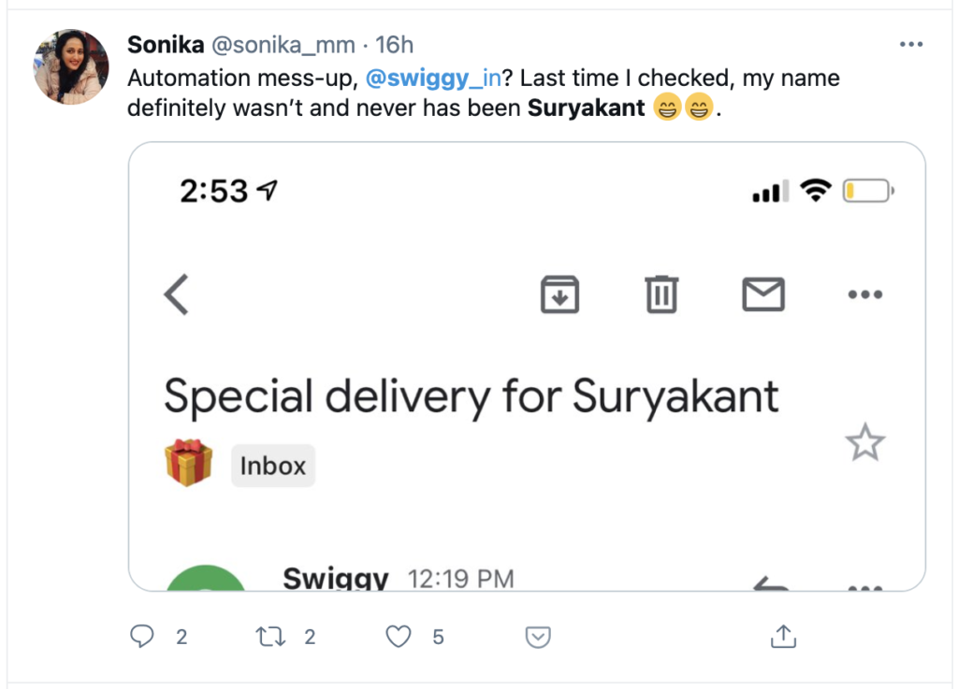Like the tweet with heart icon
This screenshot has width=958, height=689.
click(x=399, y=637)
